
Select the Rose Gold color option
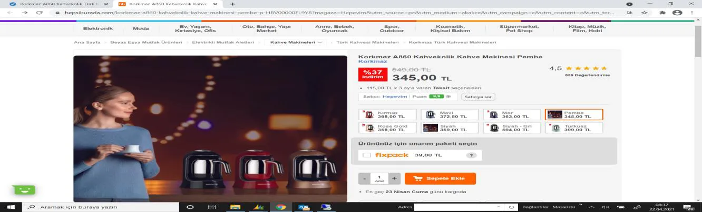(387, 128)
